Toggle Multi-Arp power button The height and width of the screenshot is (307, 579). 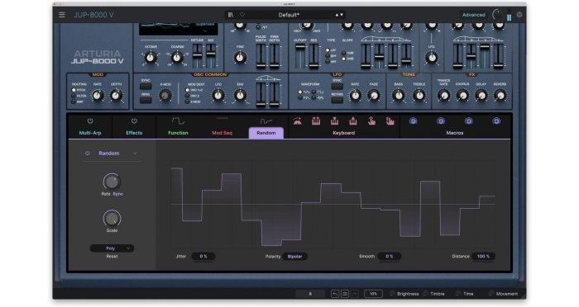[90, 120]
